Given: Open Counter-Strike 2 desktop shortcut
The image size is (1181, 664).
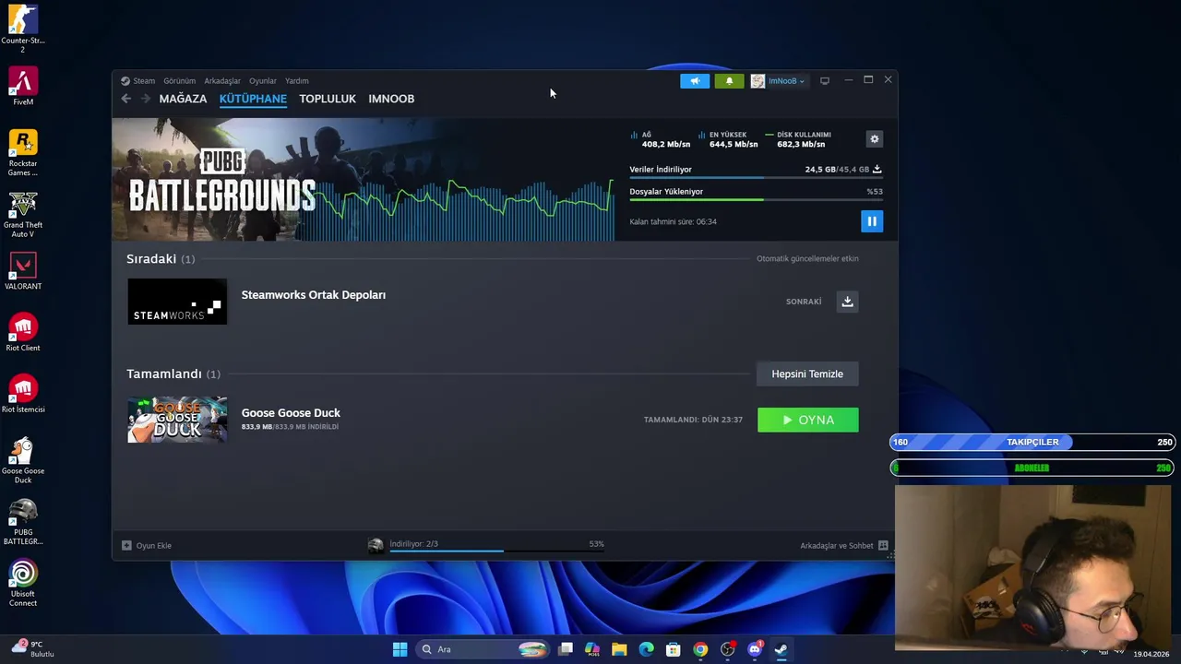Looking at the screenshot, I should (x=23, y=29).
